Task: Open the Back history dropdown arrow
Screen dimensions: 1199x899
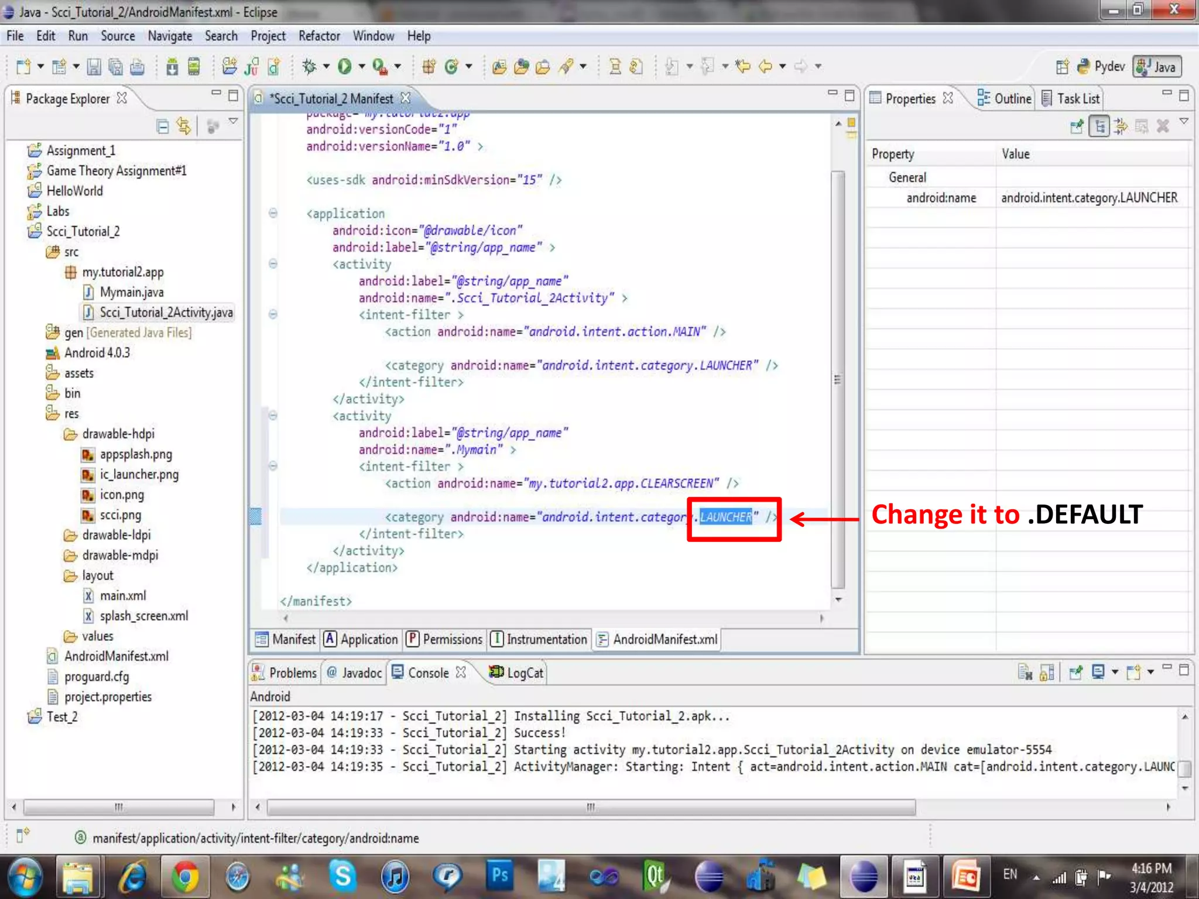Action: (x=782, y=66)
